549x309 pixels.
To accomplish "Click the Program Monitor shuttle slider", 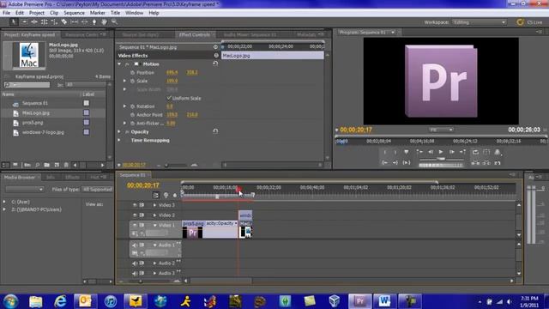I will [x=441, y=159].
